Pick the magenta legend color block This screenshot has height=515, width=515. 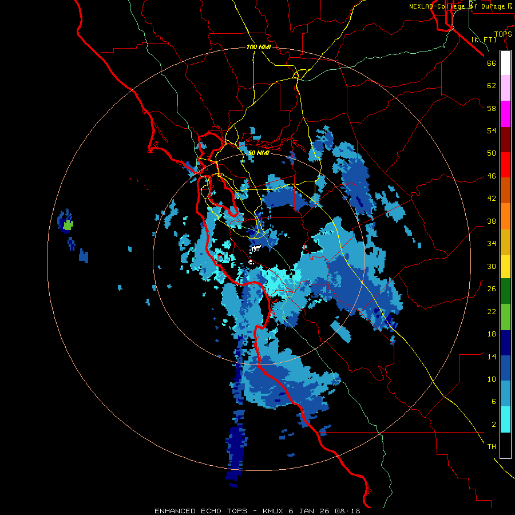(x=505, y=114)
